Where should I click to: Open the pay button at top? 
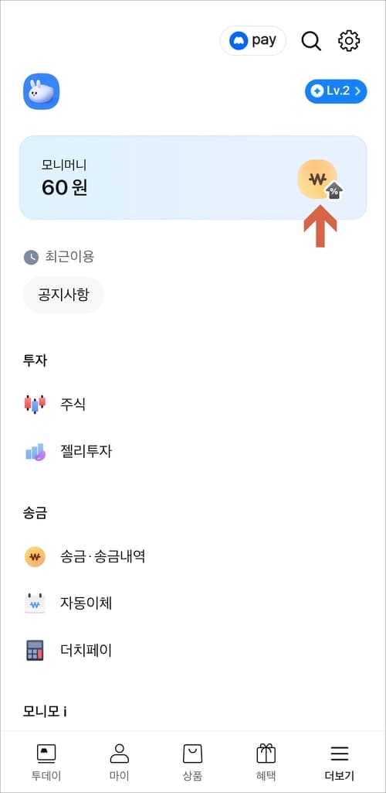click(253, 40)
